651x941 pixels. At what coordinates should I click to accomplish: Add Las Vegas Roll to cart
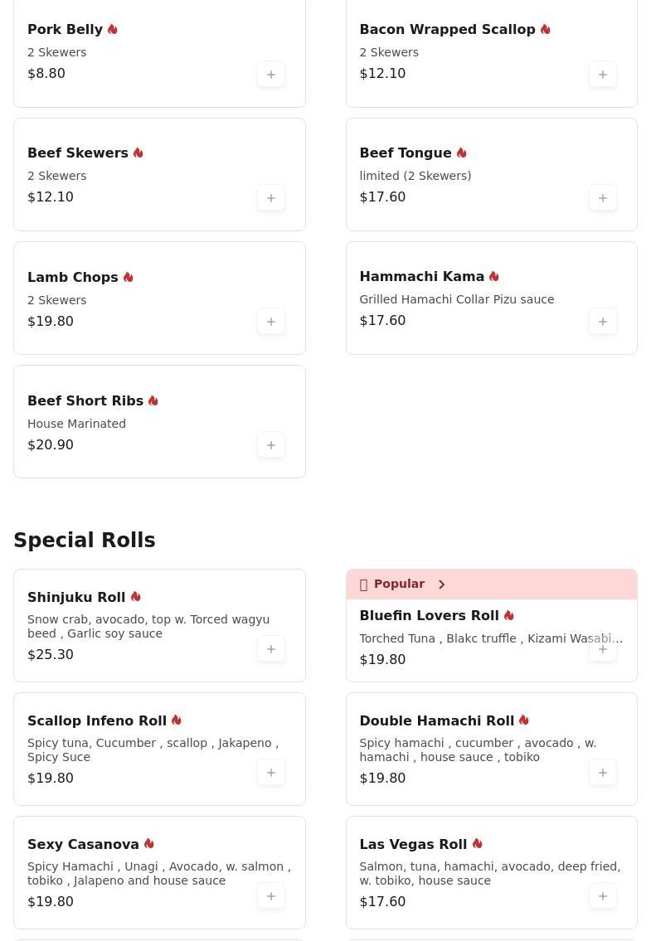pos(603,896)
